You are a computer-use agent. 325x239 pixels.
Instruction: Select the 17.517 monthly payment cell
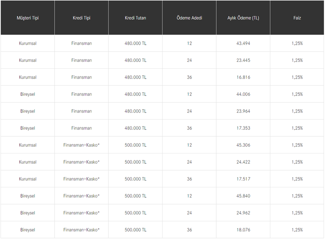tap(243, 179)
